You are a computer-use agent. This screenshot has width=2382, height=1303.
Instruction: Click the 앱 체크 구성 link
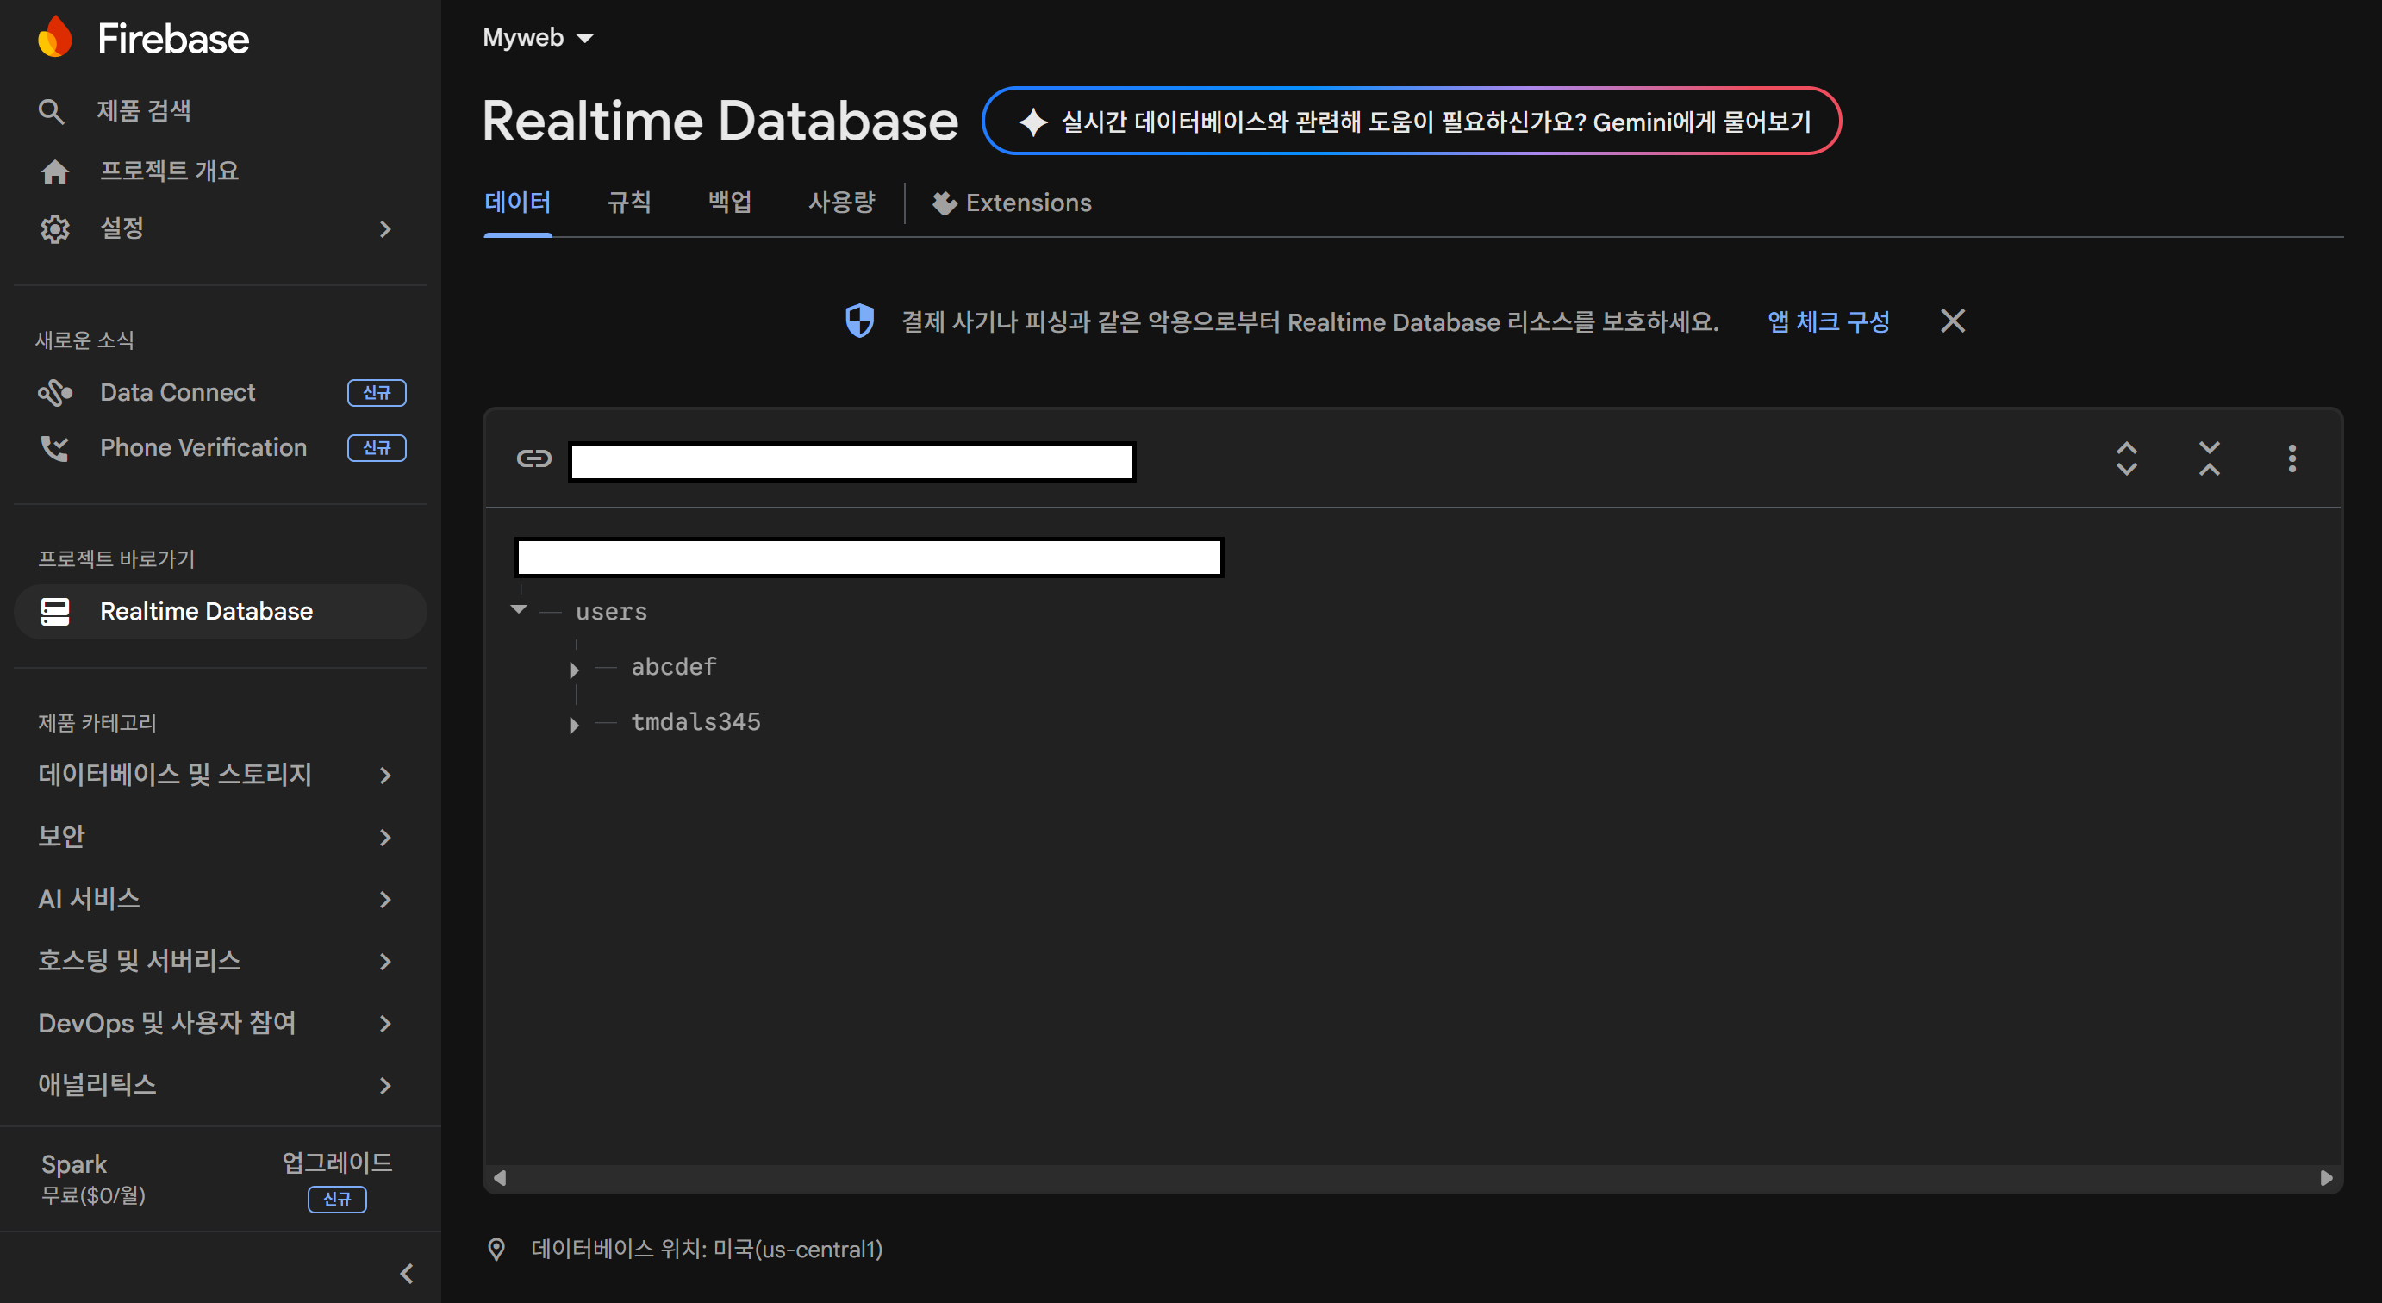pyautogui.click(x=1827, y=321)
